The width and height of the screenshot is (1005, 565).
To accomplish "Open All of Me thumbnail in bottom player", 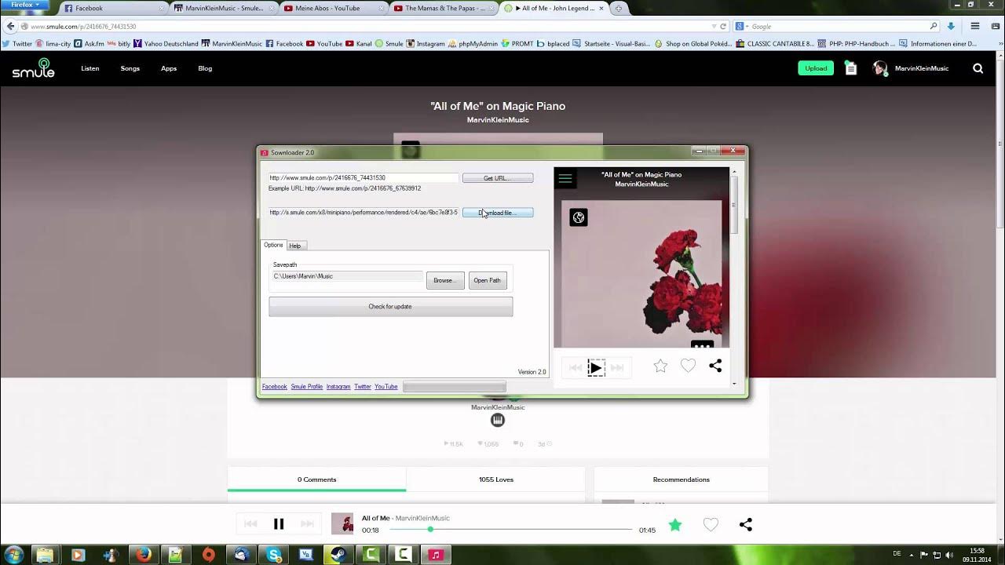I will click(342, 524).
